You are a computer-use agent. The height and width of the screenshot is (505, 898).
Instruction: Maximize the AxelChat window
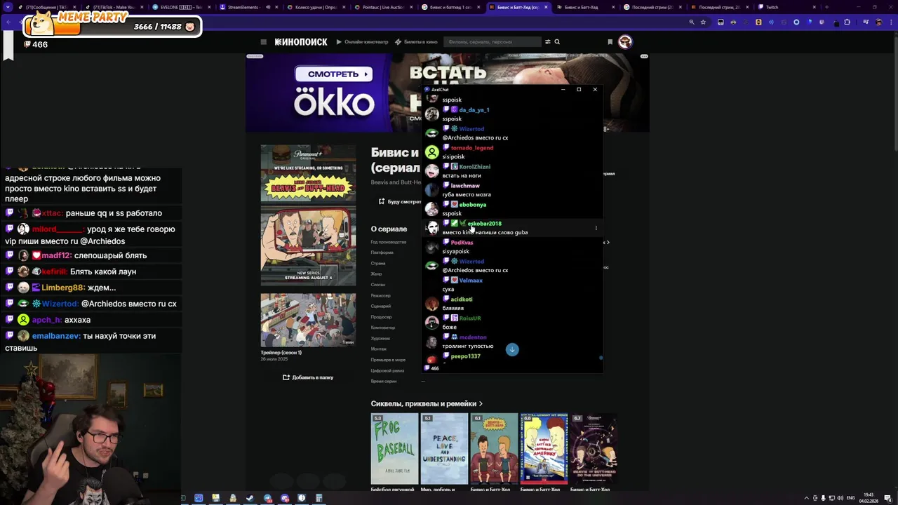coord(579,89)
